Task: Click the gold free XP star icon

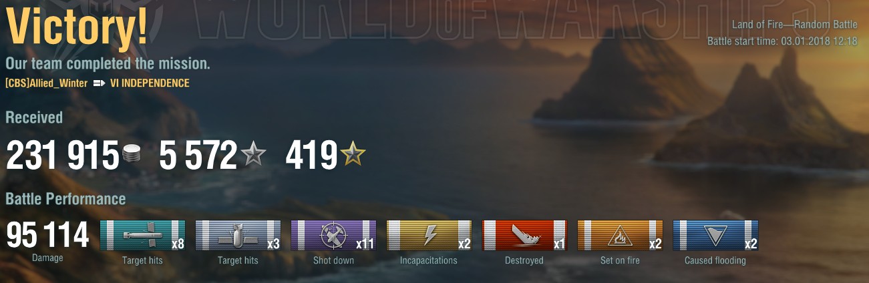Action: [353, 156]
